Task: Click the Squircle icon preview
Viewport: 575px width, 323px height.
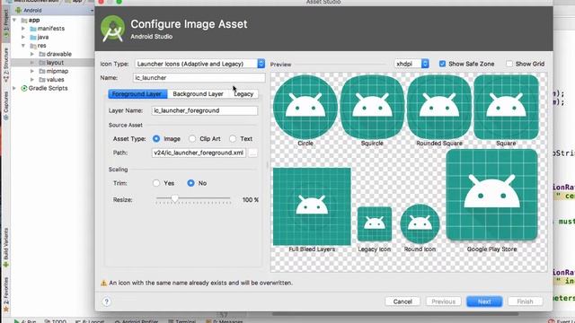Action: 372,107
